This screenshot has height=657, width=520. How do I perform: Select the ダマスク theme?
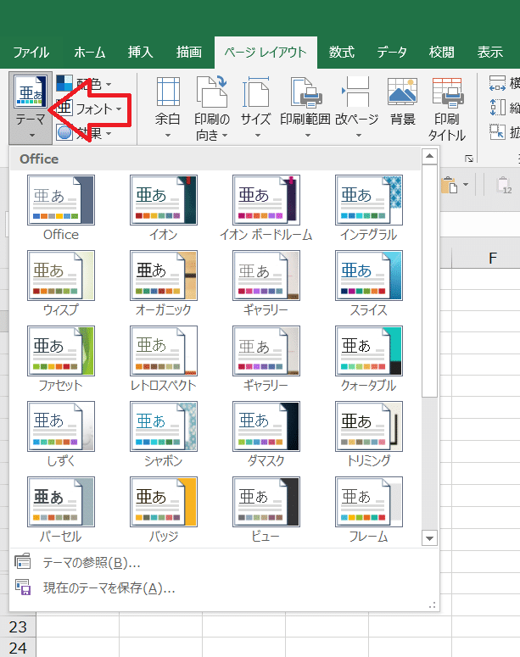coord(266,435)
